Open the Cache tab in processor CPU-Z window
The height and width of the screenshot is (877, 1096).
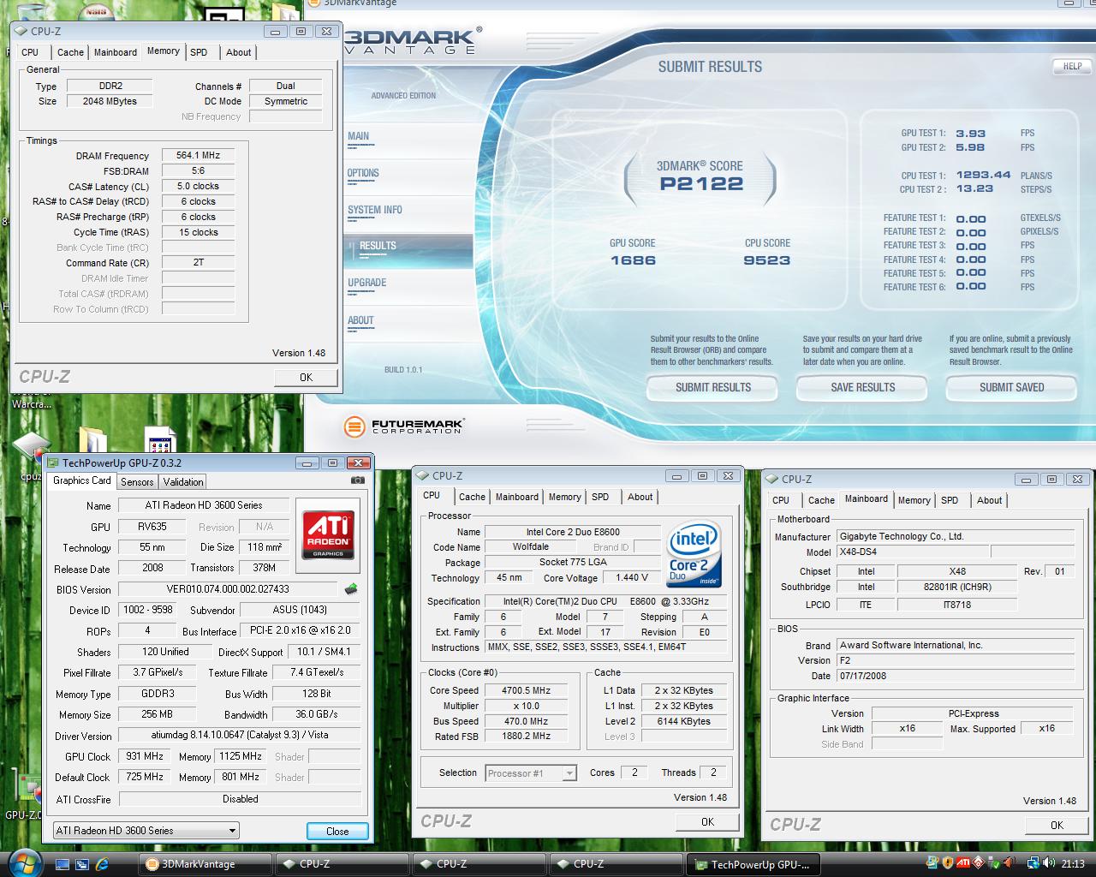(472, 497)
